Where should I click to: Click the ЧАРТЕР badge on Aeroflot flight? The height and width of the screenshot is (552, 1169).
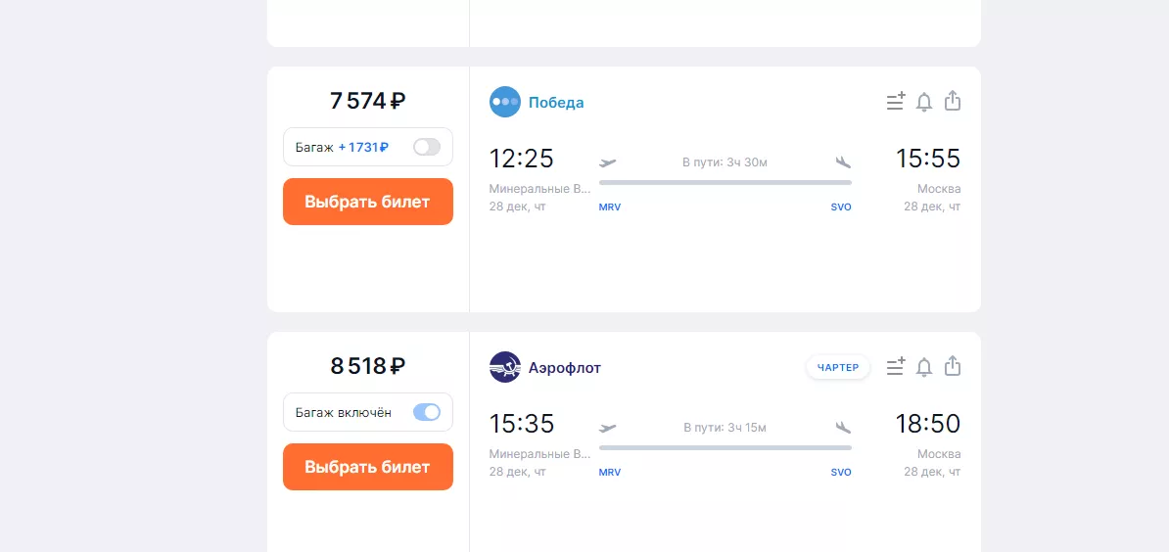(838, 367)
